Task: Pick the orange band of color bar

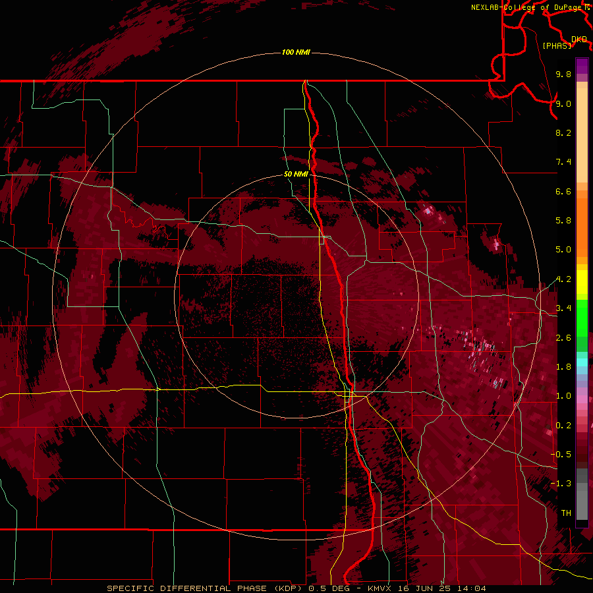Action: (582, 227)
